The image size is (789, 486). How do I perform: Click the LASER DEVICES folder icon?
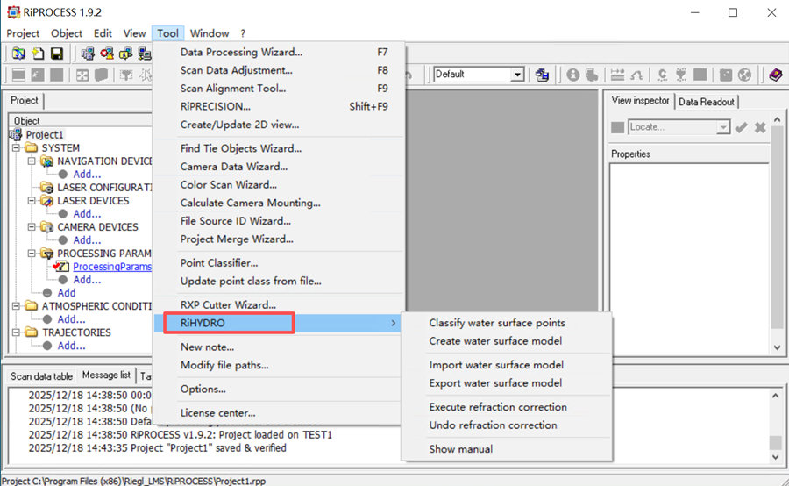tap(46, 200)
